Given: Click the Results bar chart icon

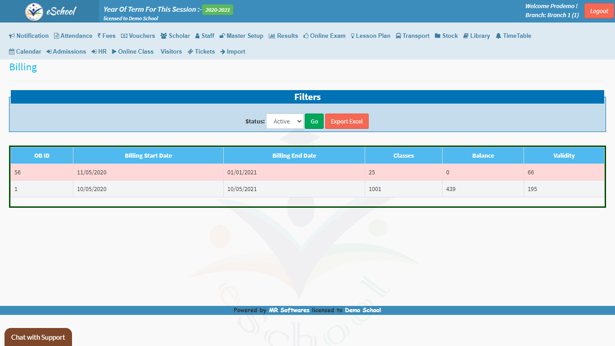Looking at the screenshot, I should click(272, 36).
